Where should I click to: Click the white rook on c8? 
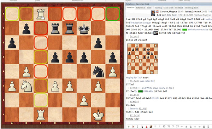click(41, 14)
